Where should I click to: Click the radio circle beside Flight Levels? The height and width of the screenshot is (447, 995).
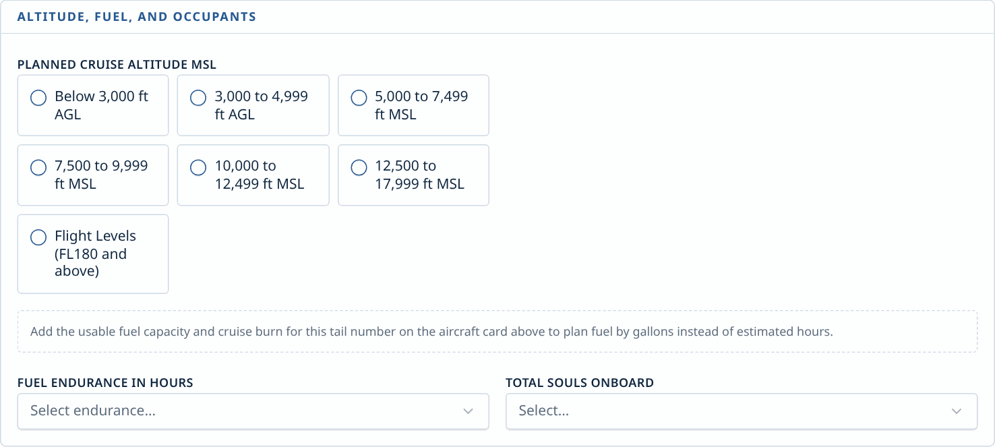(x=38, y=237)
